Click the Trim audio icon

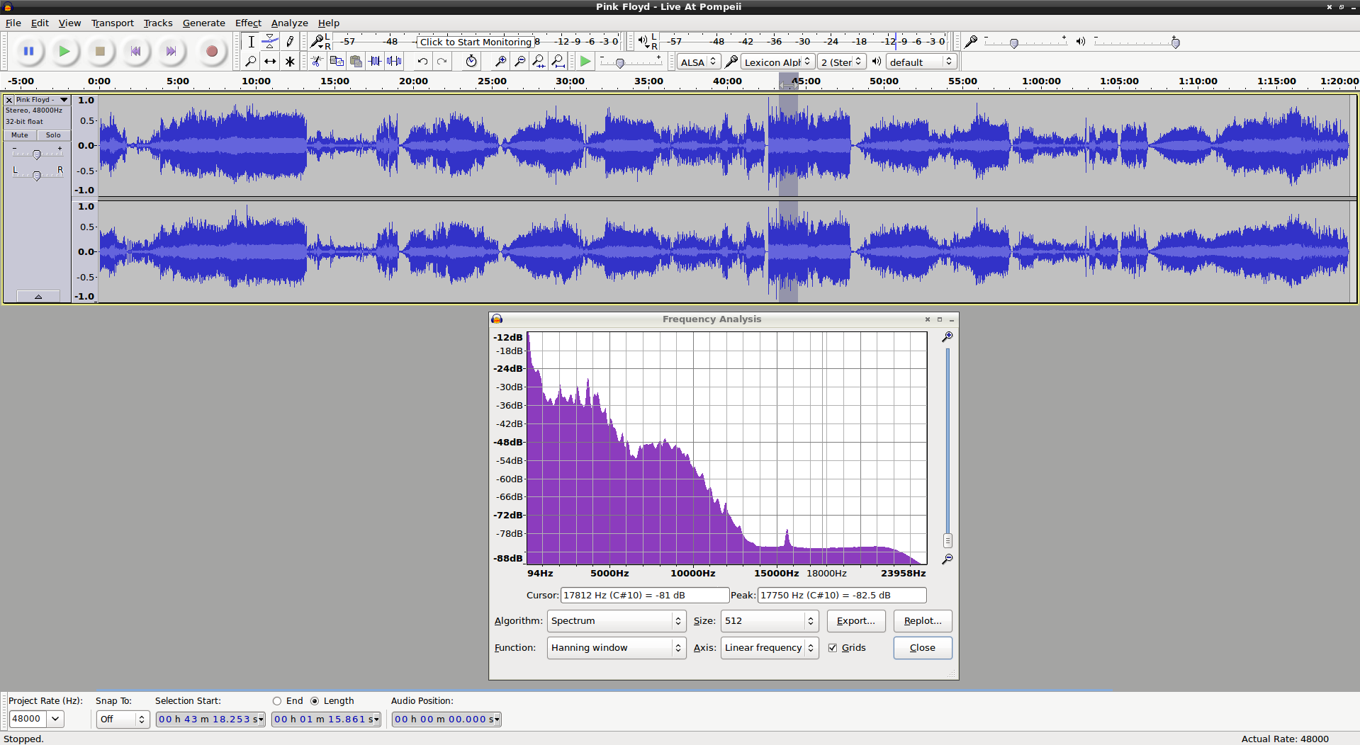(375, 62)
